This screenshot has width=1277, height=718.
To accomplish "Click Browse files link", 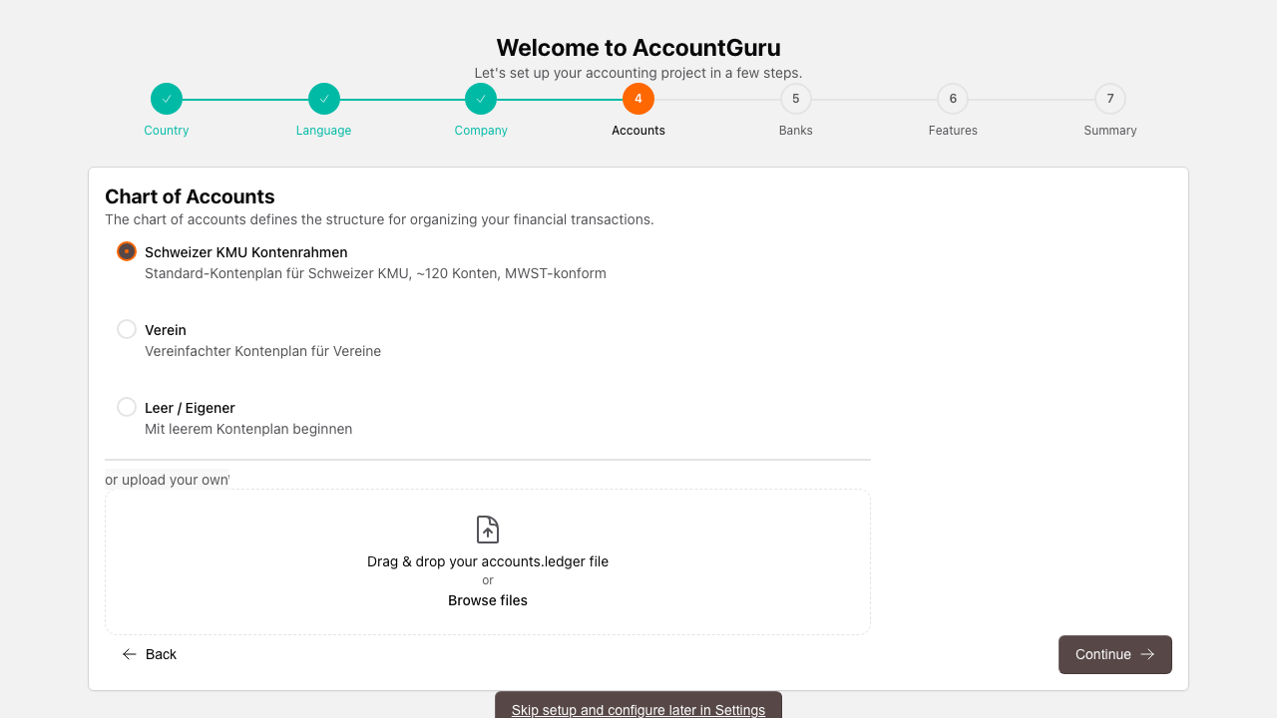I will click(x=488, y=600).
